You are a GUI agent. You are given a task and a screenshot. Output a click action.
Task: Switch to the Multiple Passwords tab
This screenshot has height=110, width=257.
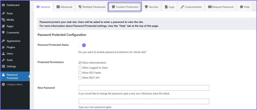92,7
